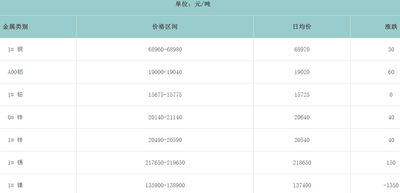Screen dimensions: 400x193
Task: Click the 1# 镍 metal name
Action: pyautogui.click(x=16, y=185)
